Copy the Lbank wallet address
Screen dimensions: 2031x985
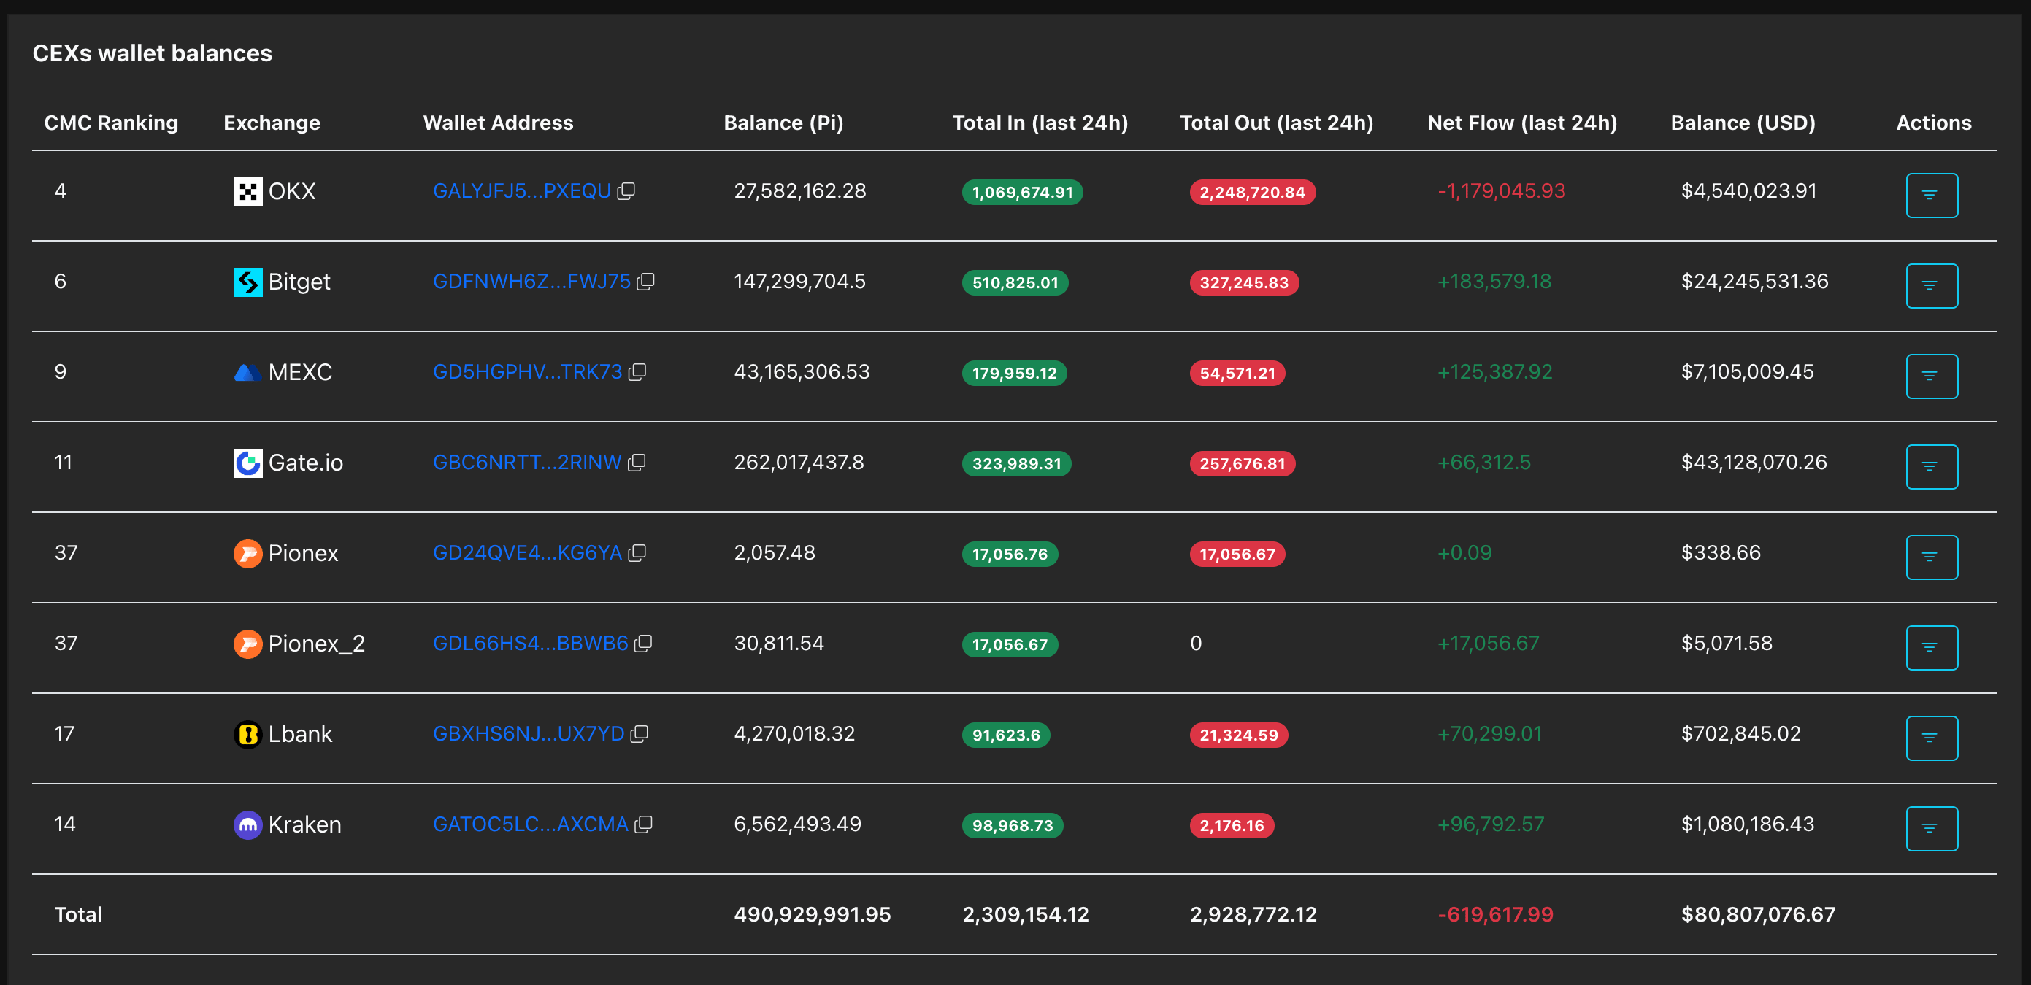pos(640,735)
